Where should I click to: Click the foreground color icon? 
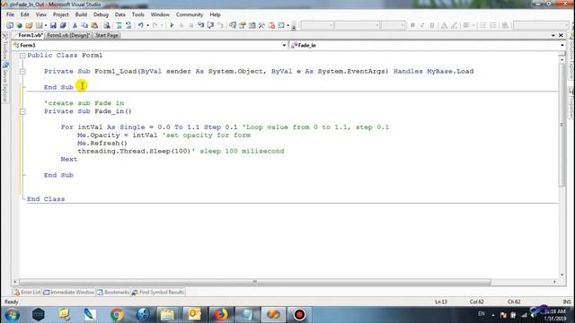[444, 25]
